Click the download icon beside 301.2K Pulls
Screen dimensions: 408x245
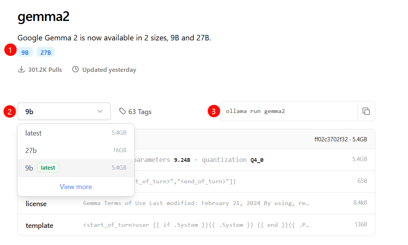[x=21, y=70]
